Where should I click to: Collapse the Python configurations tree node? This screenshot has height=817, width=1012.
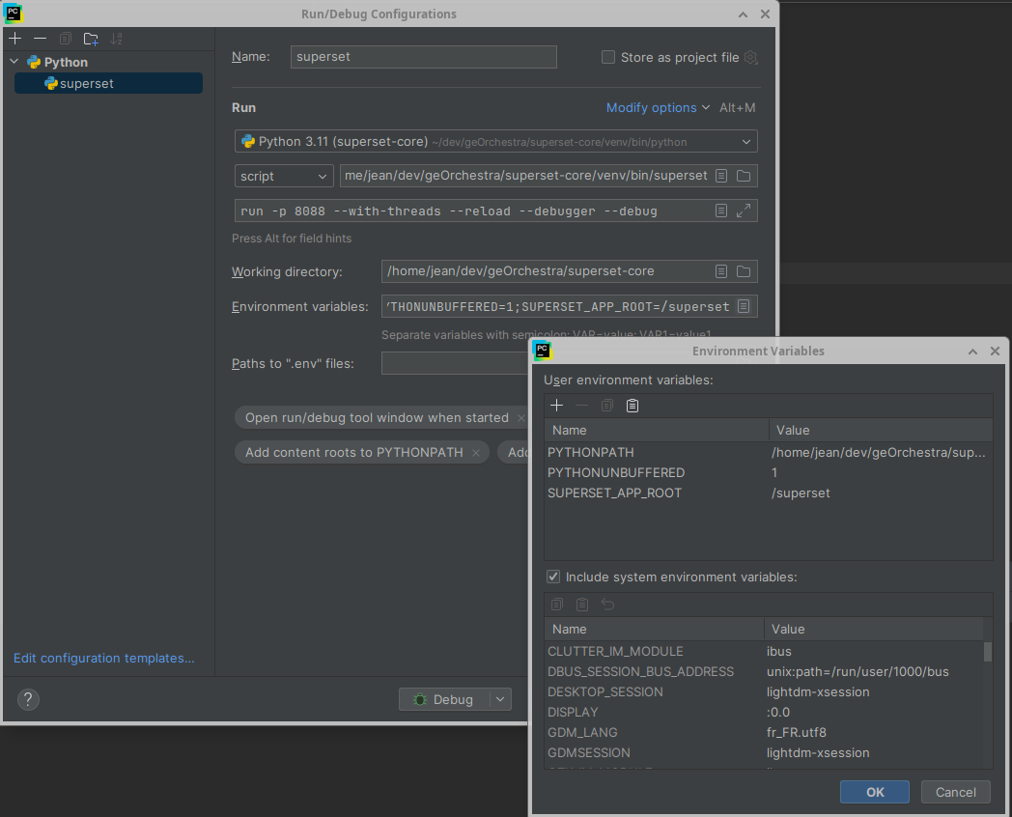(x=14, y=61)
